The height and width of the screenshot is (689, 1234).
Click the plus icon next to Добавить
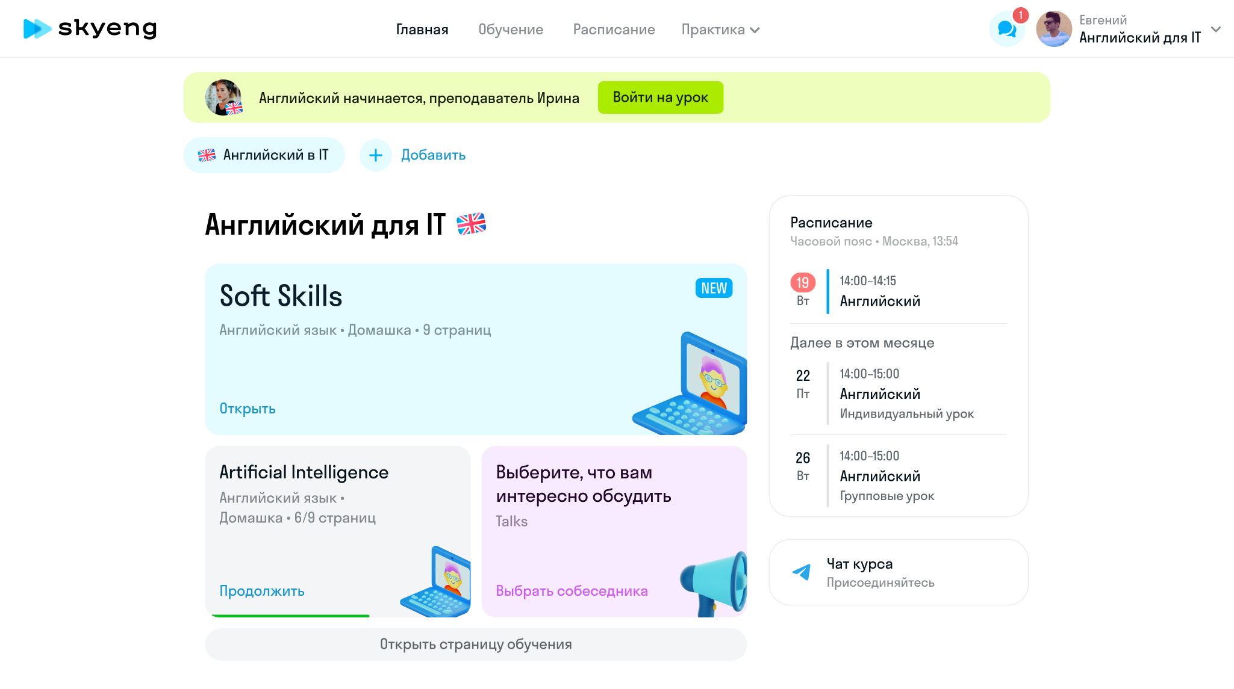click(x=375, y=155)
